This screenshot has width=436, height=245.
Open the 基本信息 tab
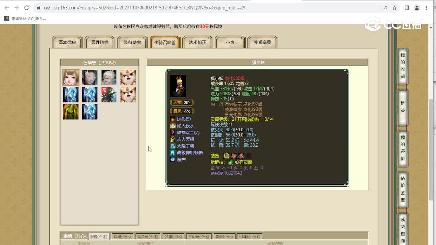67,42
